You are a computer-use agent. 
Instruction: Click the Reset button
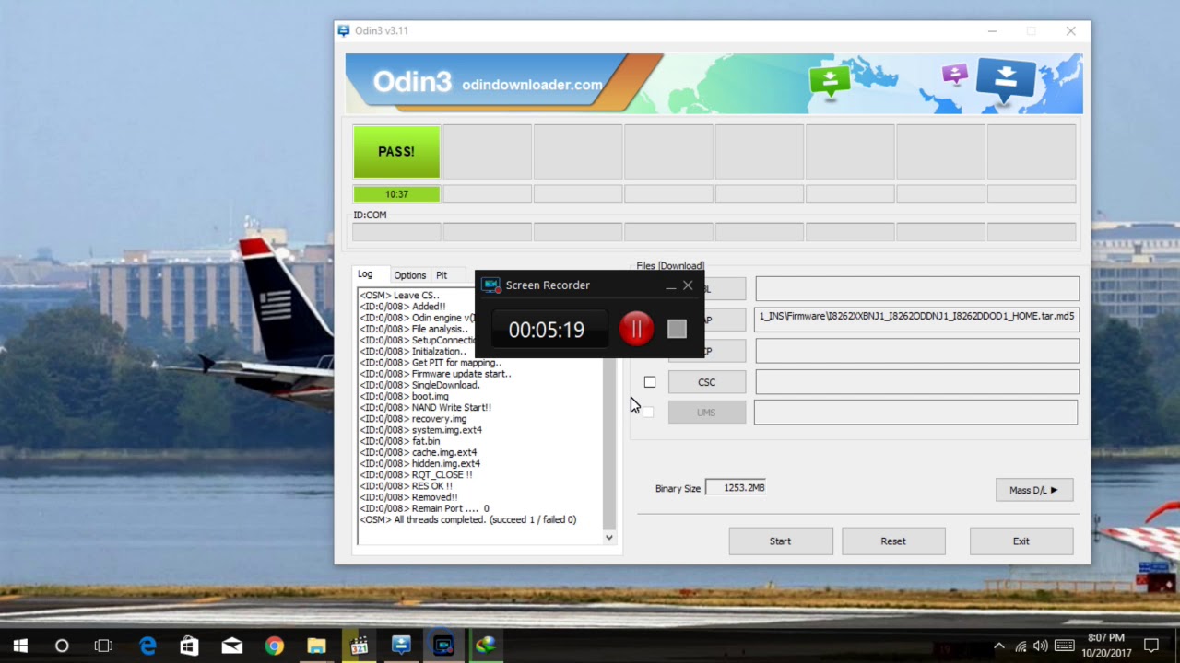coord(892,541)
